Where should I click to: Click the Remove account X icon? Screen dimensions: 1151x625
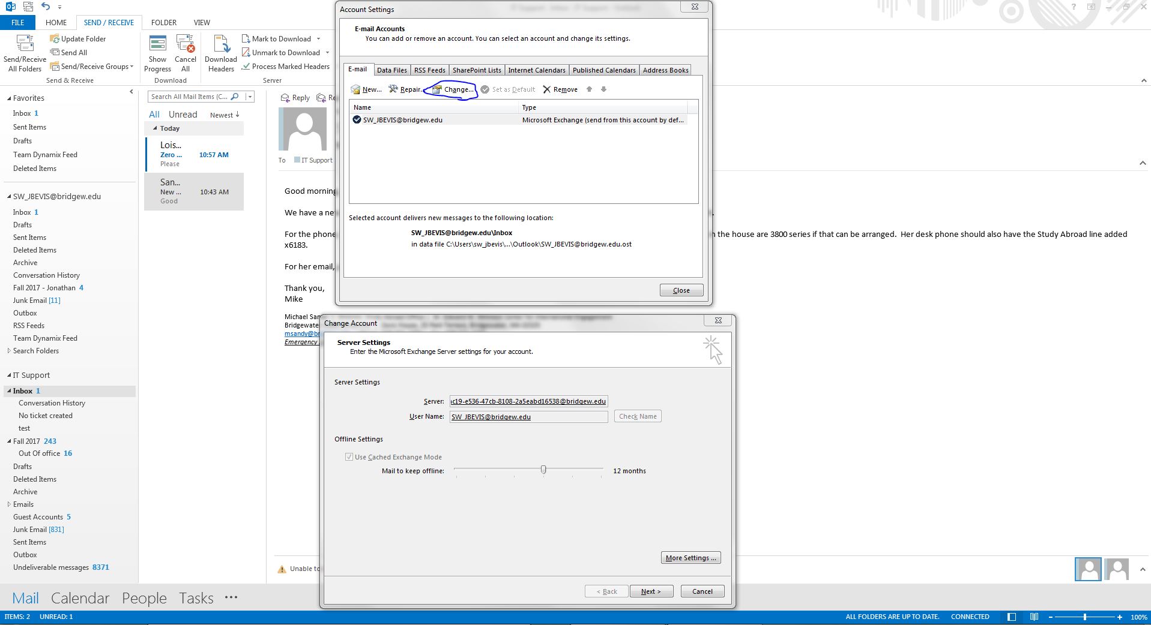(x=546, y=89)
